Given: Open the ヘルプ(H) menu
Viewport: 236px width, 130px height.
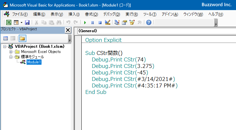Looking at the screenshot, I should tap(216, 14).
